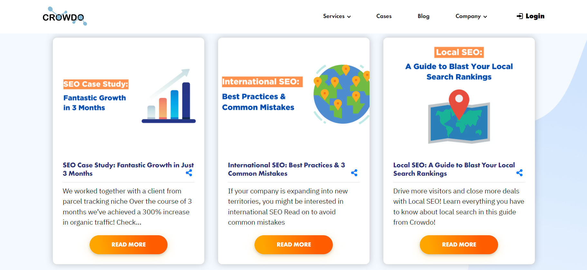The image size is (587, 270).
Task: Click the globe with pins thumbnail
Action: (x=342, y=94)
